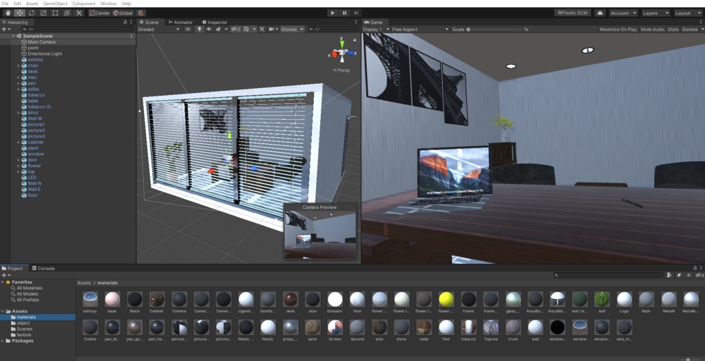Select the combined Transform tool
Viewport: 705px width, 361px height.
(x=67, y=13)
